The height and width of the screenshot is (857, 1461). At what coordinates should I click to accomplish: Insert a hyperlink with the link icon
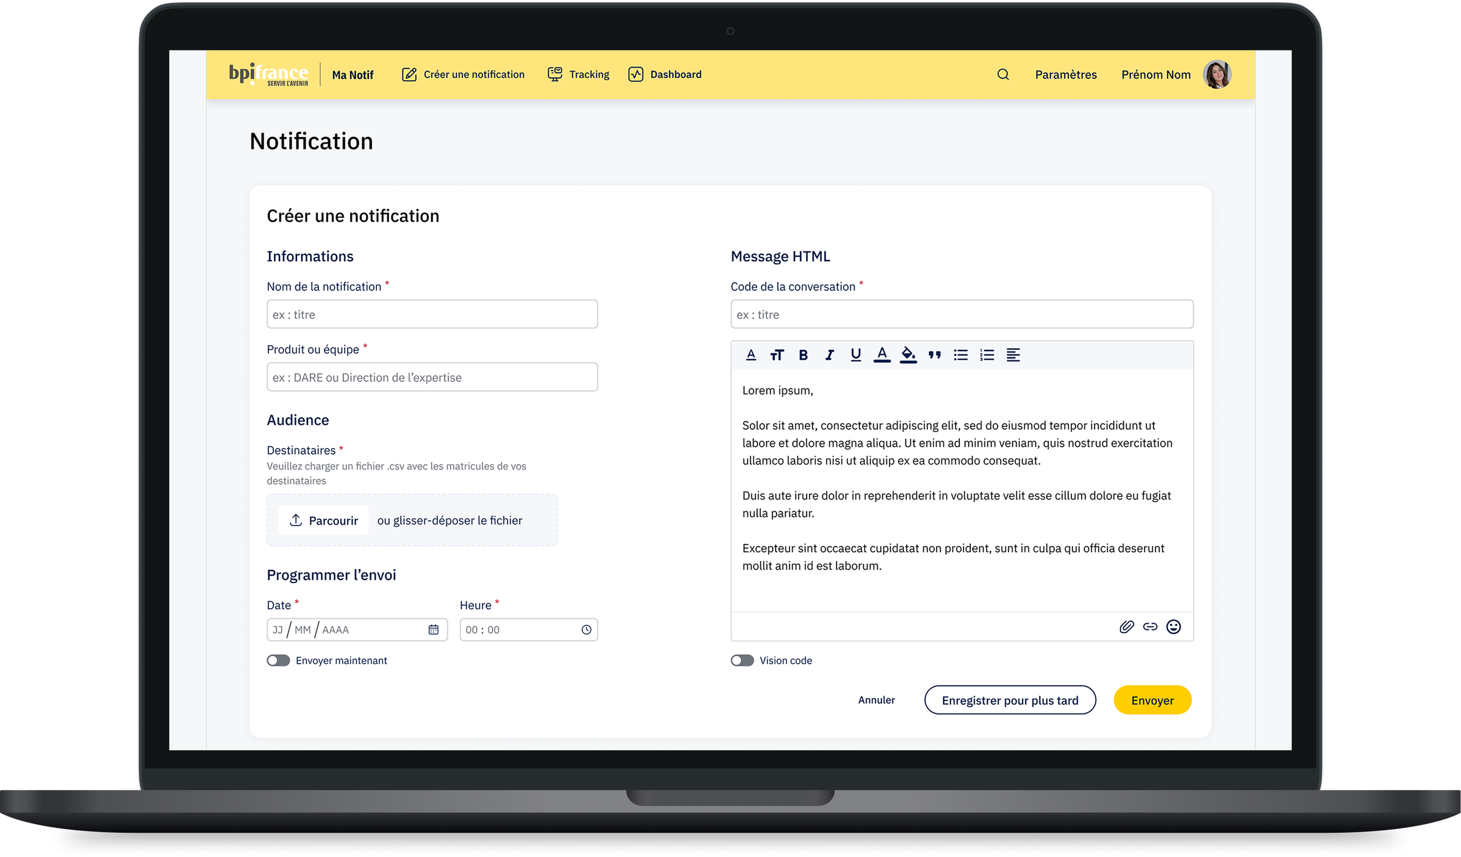click(1150, 627)
